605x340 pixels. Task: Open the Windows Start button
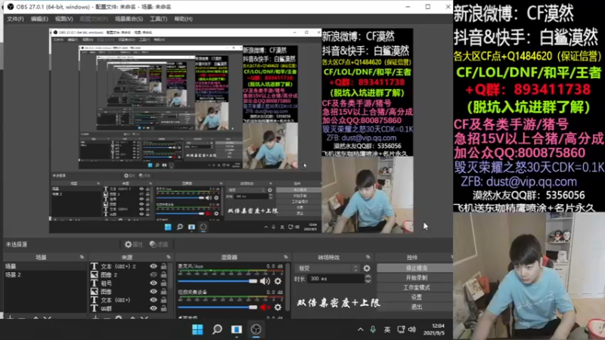pos(197,329)
